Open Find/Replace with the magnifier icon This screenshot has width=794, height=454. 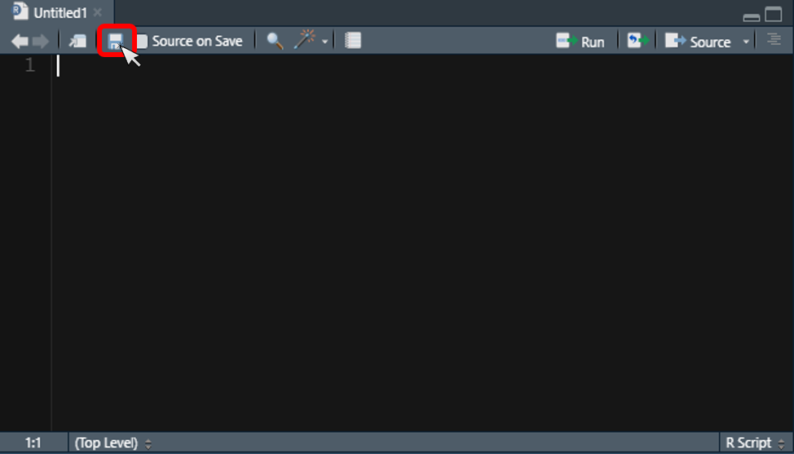[x=275, y=41]
